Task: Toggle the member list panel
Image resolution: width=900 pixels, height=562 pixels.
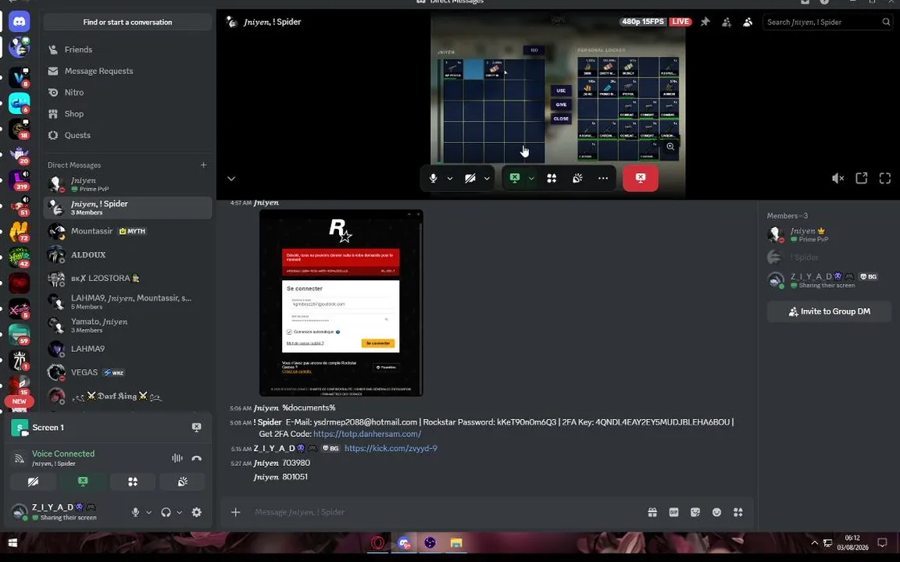Action: click(x=748, y=22)
